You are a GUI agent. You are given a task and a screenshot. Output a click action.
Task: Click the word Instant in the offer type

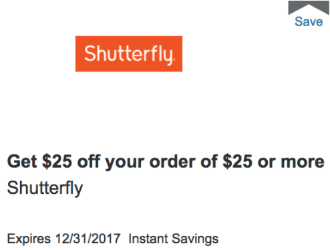click(148, 239)
